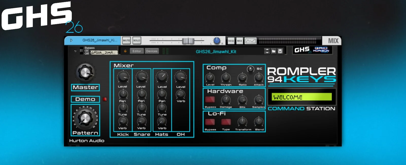This screenshot has width=406, height=165.
Task: Open the Editor view
Action: tap(137, 51)
